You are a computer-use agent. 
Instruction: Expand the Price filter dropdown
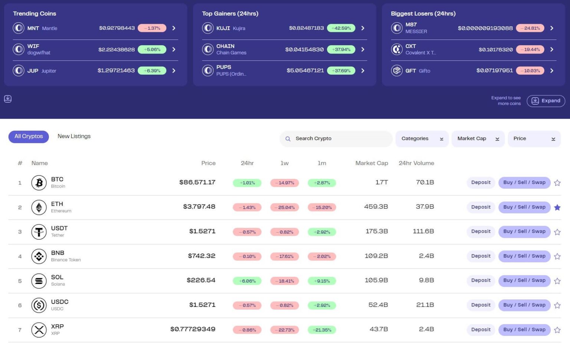[534, 138]
